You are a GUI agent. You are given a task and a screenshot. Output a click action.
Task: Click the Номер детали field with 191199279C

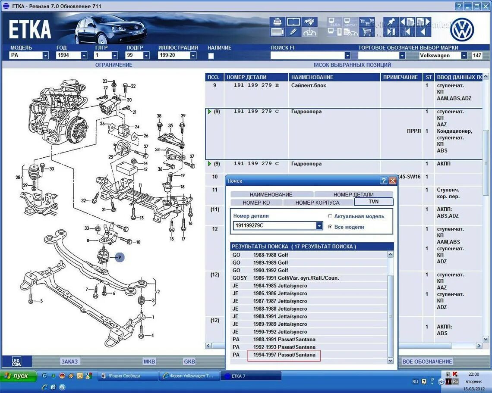[x=274, y=226]
